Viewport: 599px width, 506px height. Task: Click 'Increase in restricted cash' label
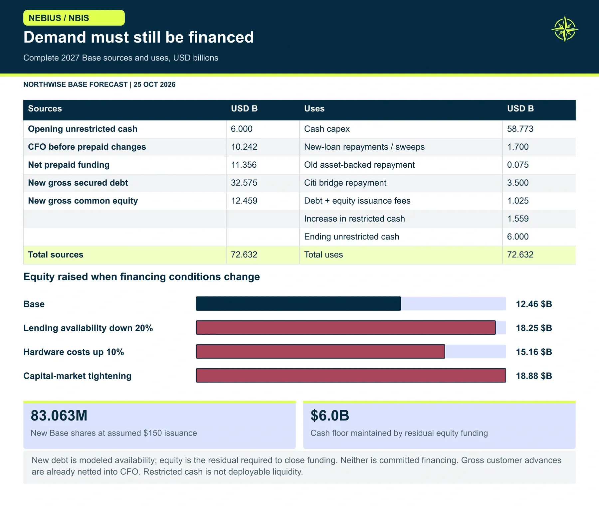point(354,219)
